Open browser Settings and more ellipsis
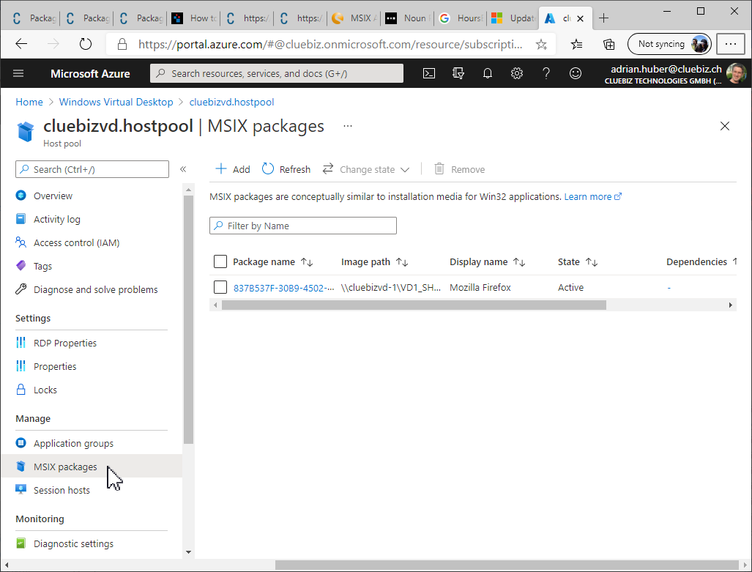This screenshot has height=572, width=752. pos(731,44)
